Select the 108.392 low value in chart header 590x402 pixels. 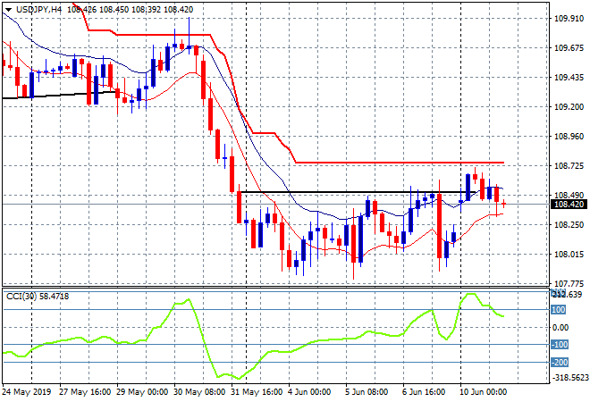point(147,10)
